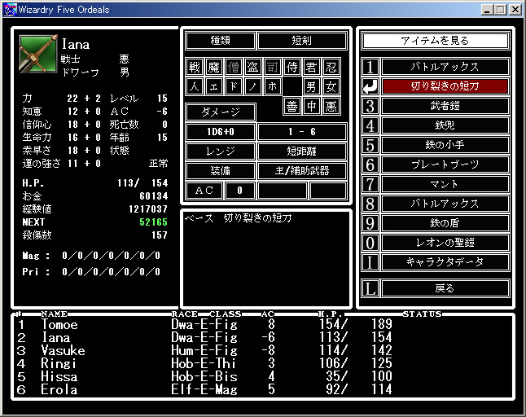Image resolution: width=526 pixels, height=417 pixels.
Task: Open キャラクタデータ character data
Action: coord(445,262)
